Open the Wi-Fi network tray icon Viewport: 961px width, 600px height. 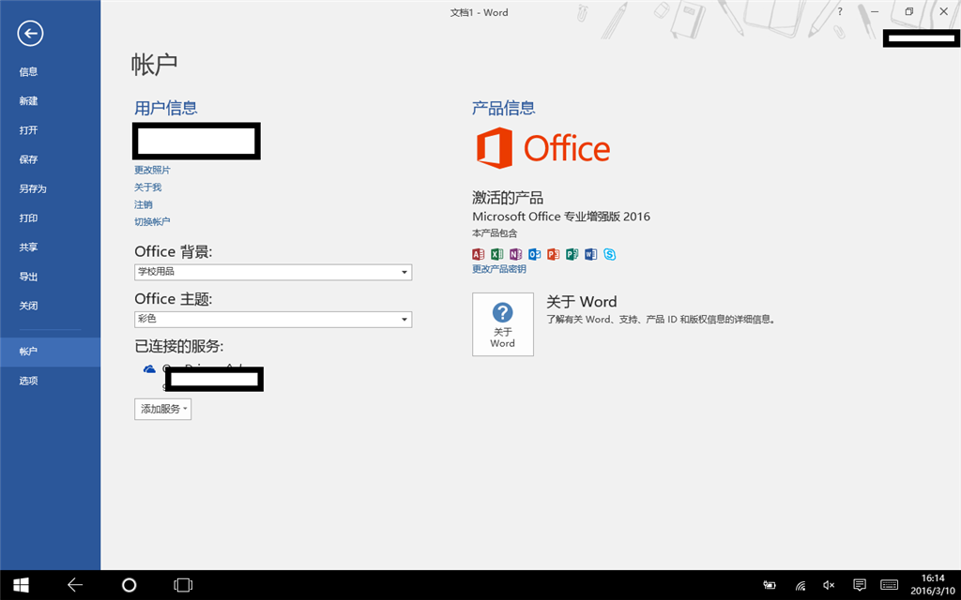pyautogui.click(x=800, y=585)
